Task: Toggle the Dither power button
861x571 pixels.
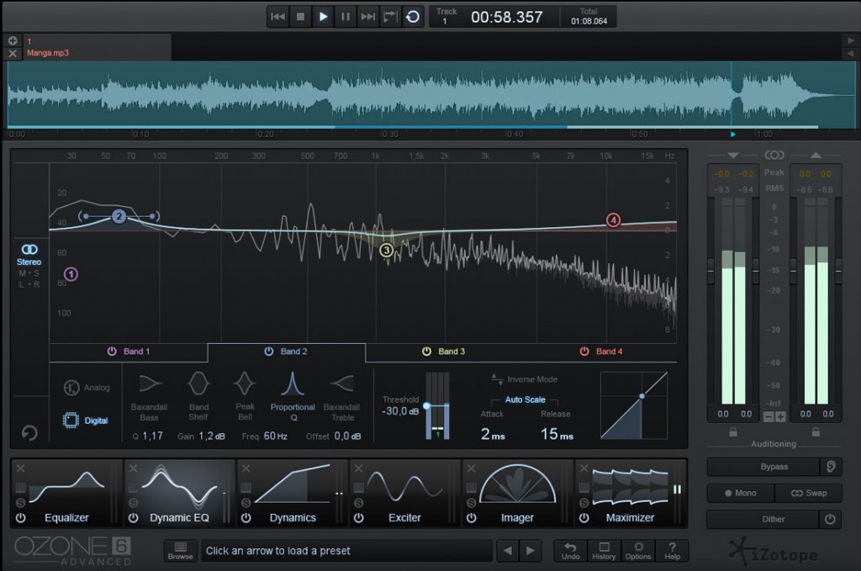Action: click(830, 519)
